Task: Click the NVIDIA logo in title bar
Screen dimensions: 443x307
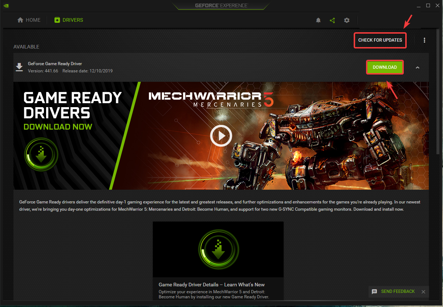Action: point(6,5)
